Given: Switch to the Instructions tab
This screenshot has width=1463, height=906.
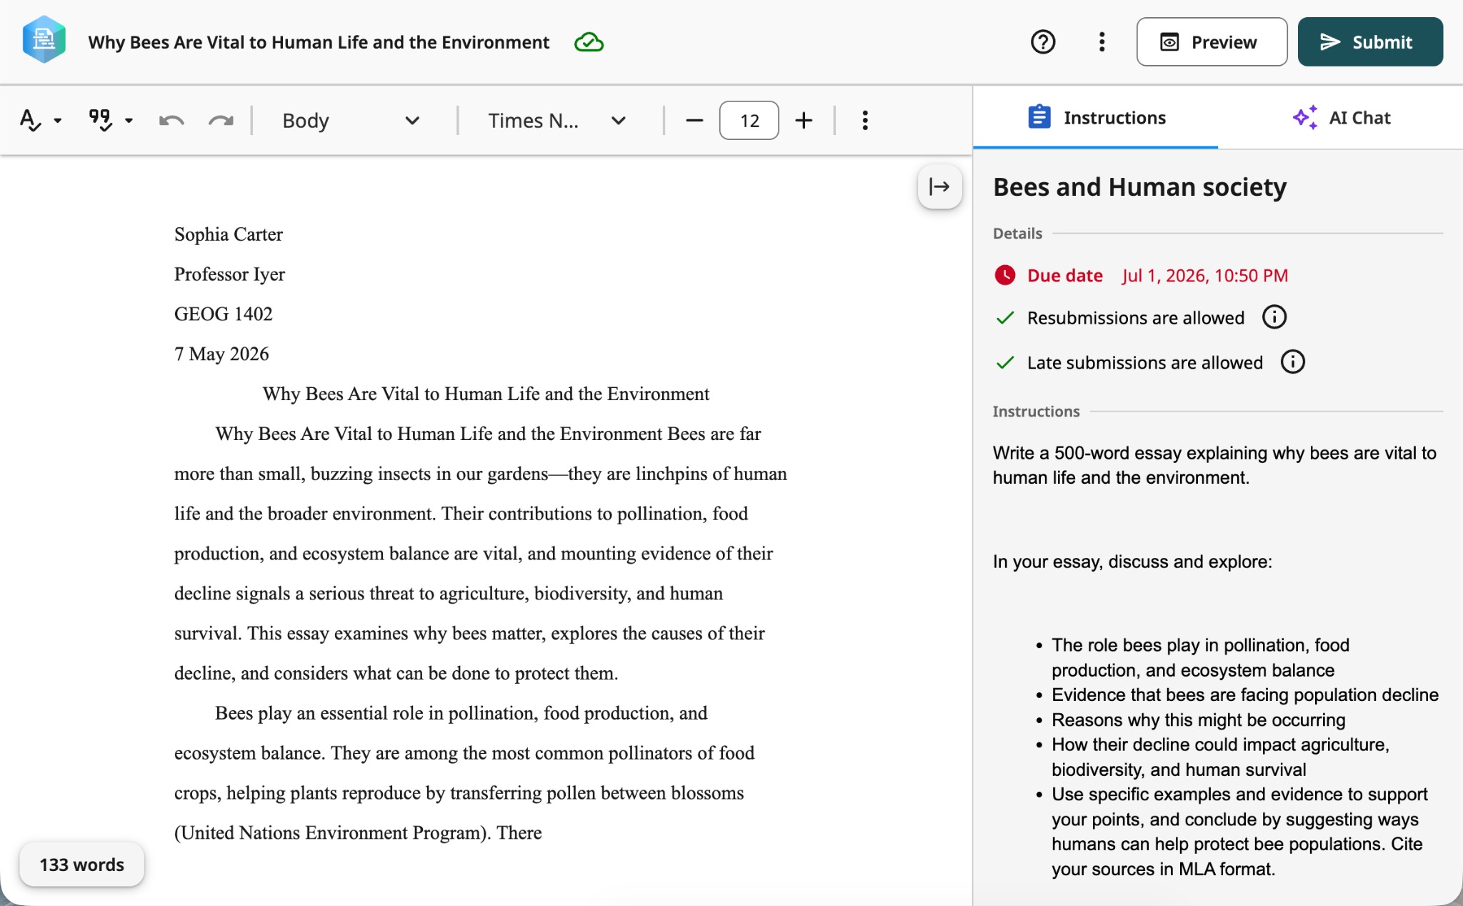Looking at the screenshot, I should 1096,118.
